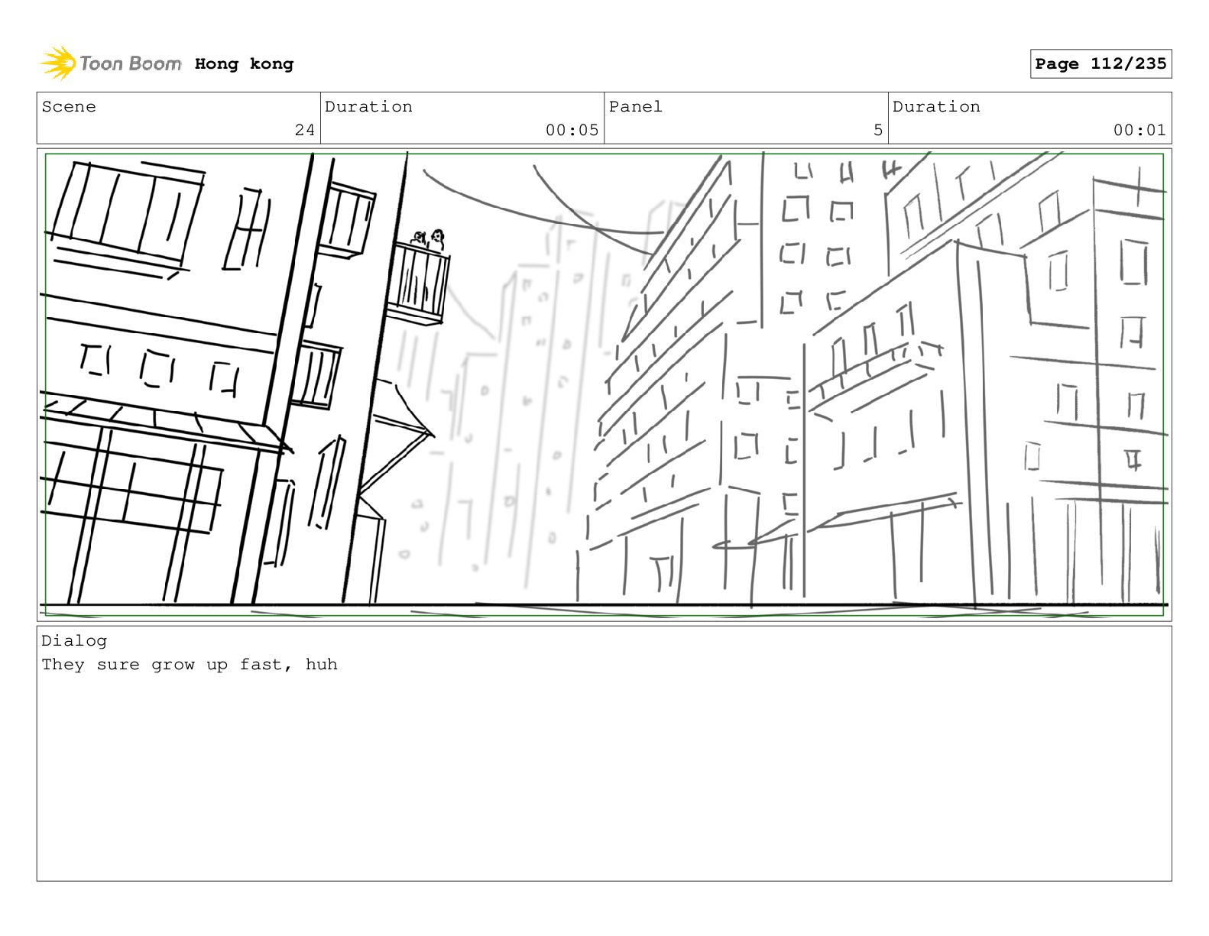1209x936 pixels.
Task: Click the Toon Boom logo
Action: [110, 63]
